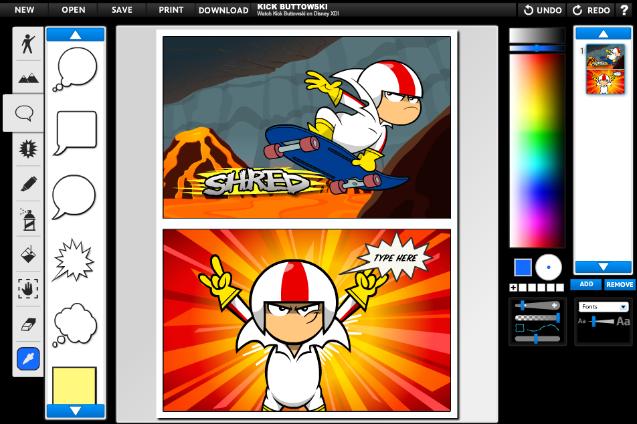Click Open in the top menu

click(x=74, y=10)
